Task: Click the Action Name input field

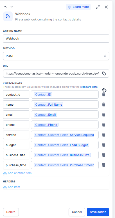Action: coord(56,38)
